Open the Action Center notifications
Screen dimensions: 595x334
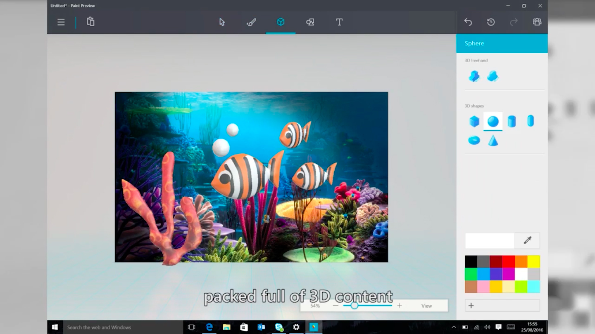[498, 327]
